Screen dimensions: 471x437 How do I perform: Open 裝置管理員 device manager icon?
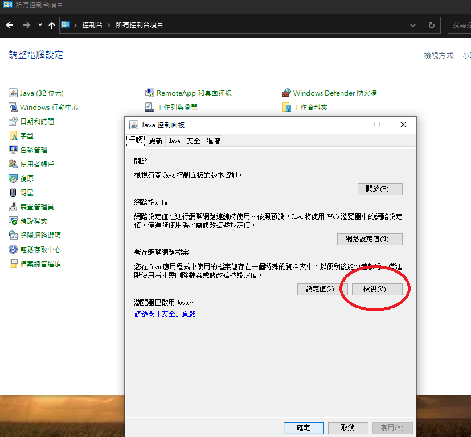tap(13, 207)
